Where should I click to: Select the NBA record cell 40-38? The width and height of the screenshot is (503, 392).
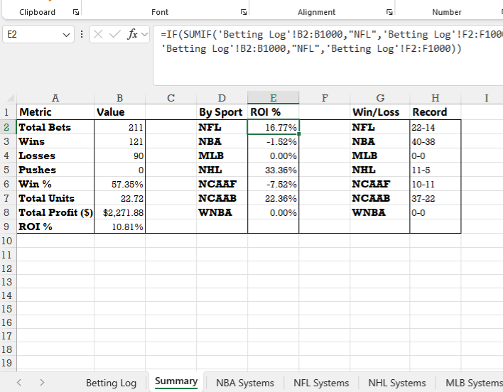tap(436, 141)
